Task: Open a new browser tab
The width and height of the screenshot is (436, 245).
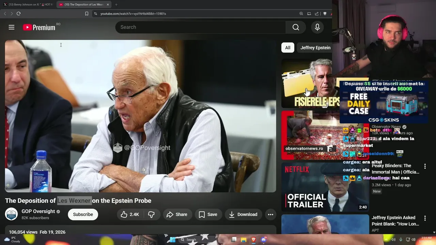Action: point(116,4)
